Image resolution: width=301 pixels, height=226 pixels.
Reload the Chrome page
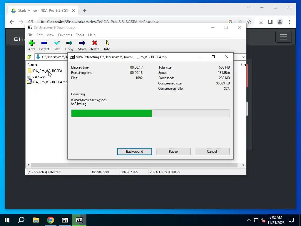pyautogui.click(x=31, y=22)
